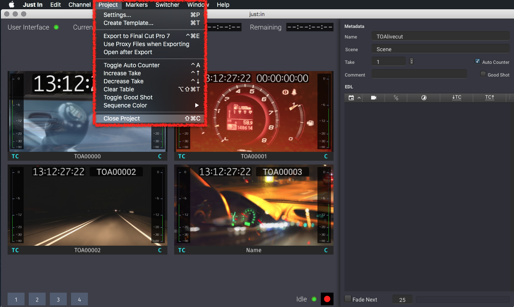This screenshot has height=307, width=514.
Task: Select the TOA00001 speedometer preview
Action: click(254, 112)
